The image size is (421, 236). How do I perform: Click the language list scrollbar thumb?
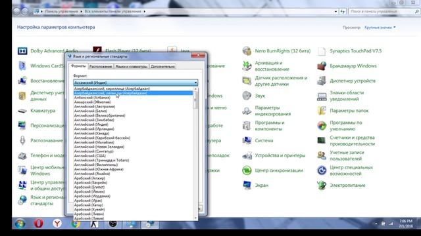(196, 100)
